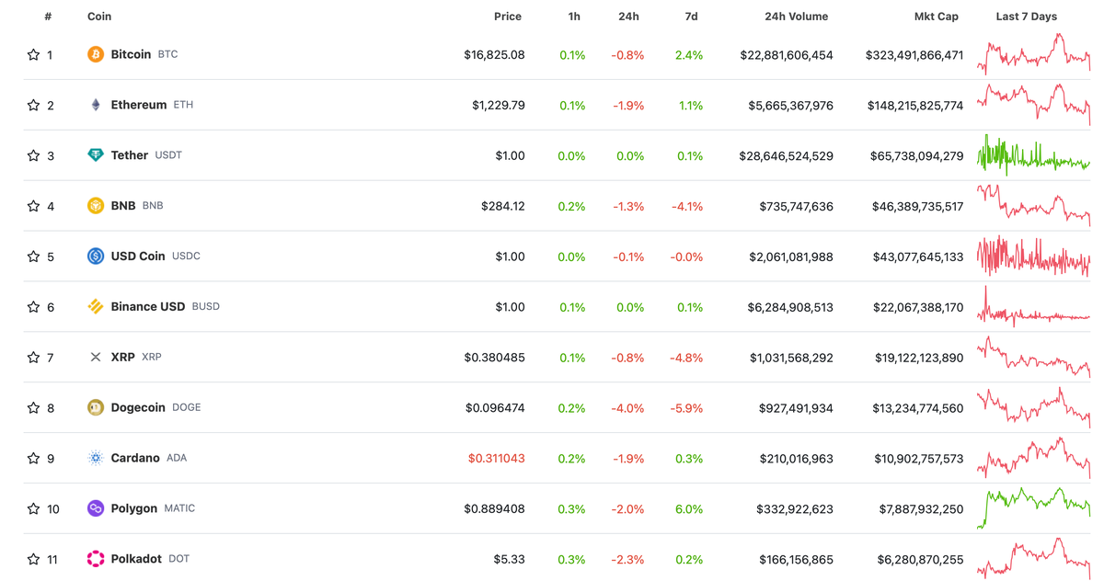Sort by the 24h change column header
Screen dimensions: 1104x581
pos(628,17)
